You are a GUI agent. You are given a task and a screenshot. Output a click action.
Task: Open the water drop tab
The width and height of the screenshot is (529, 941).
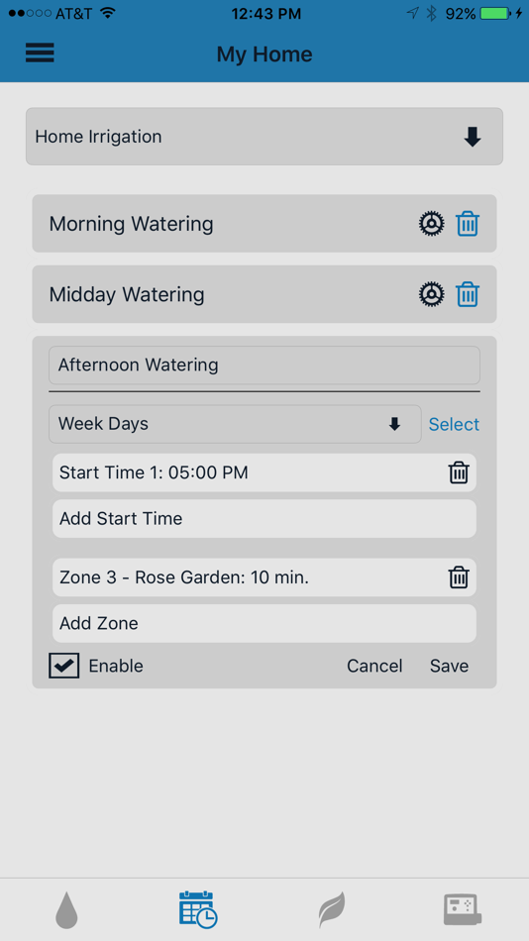tap(66, 910)
